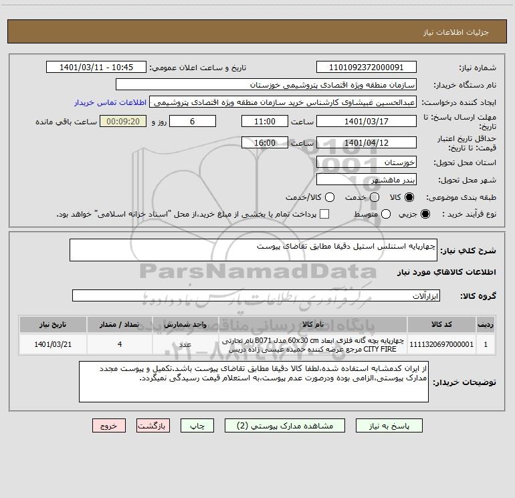Click the request creator field
This screenshot has height=498, width=515.
pyautogui.click(x=283, y=102)
